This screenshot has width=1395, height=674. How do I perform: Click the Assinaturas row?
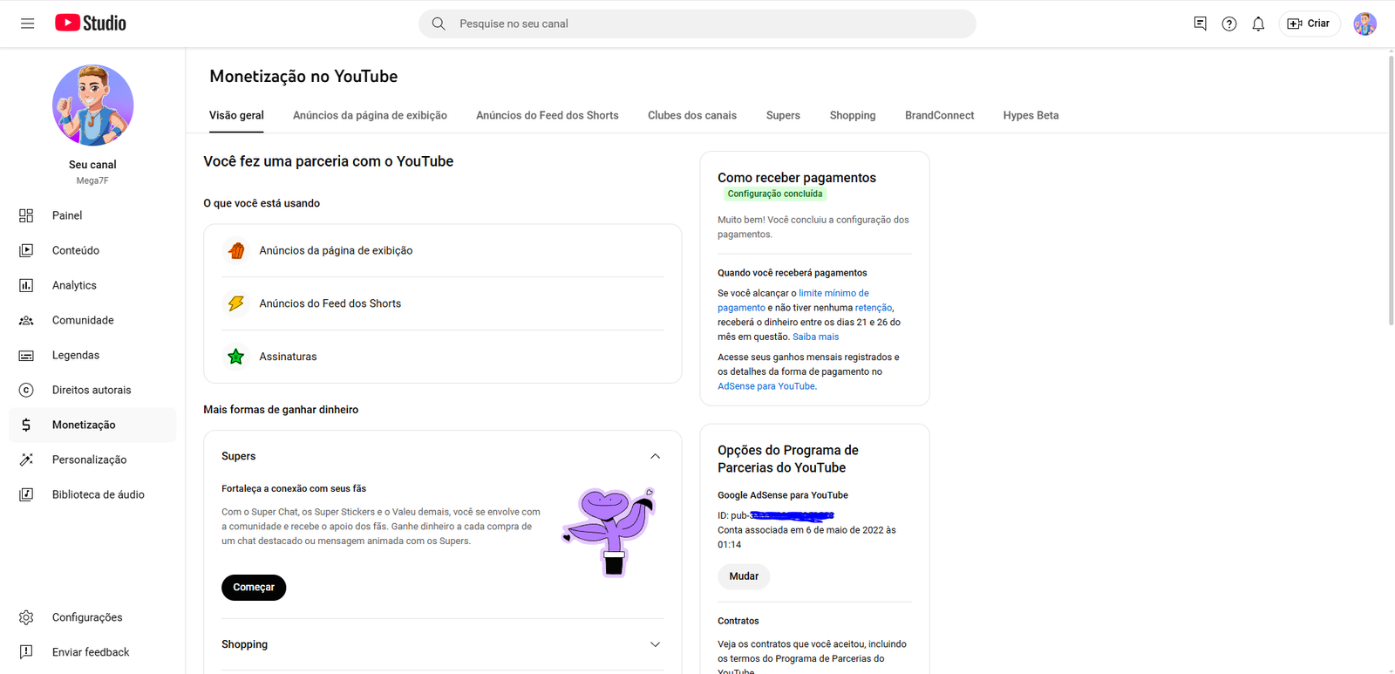tap(443, 357)
